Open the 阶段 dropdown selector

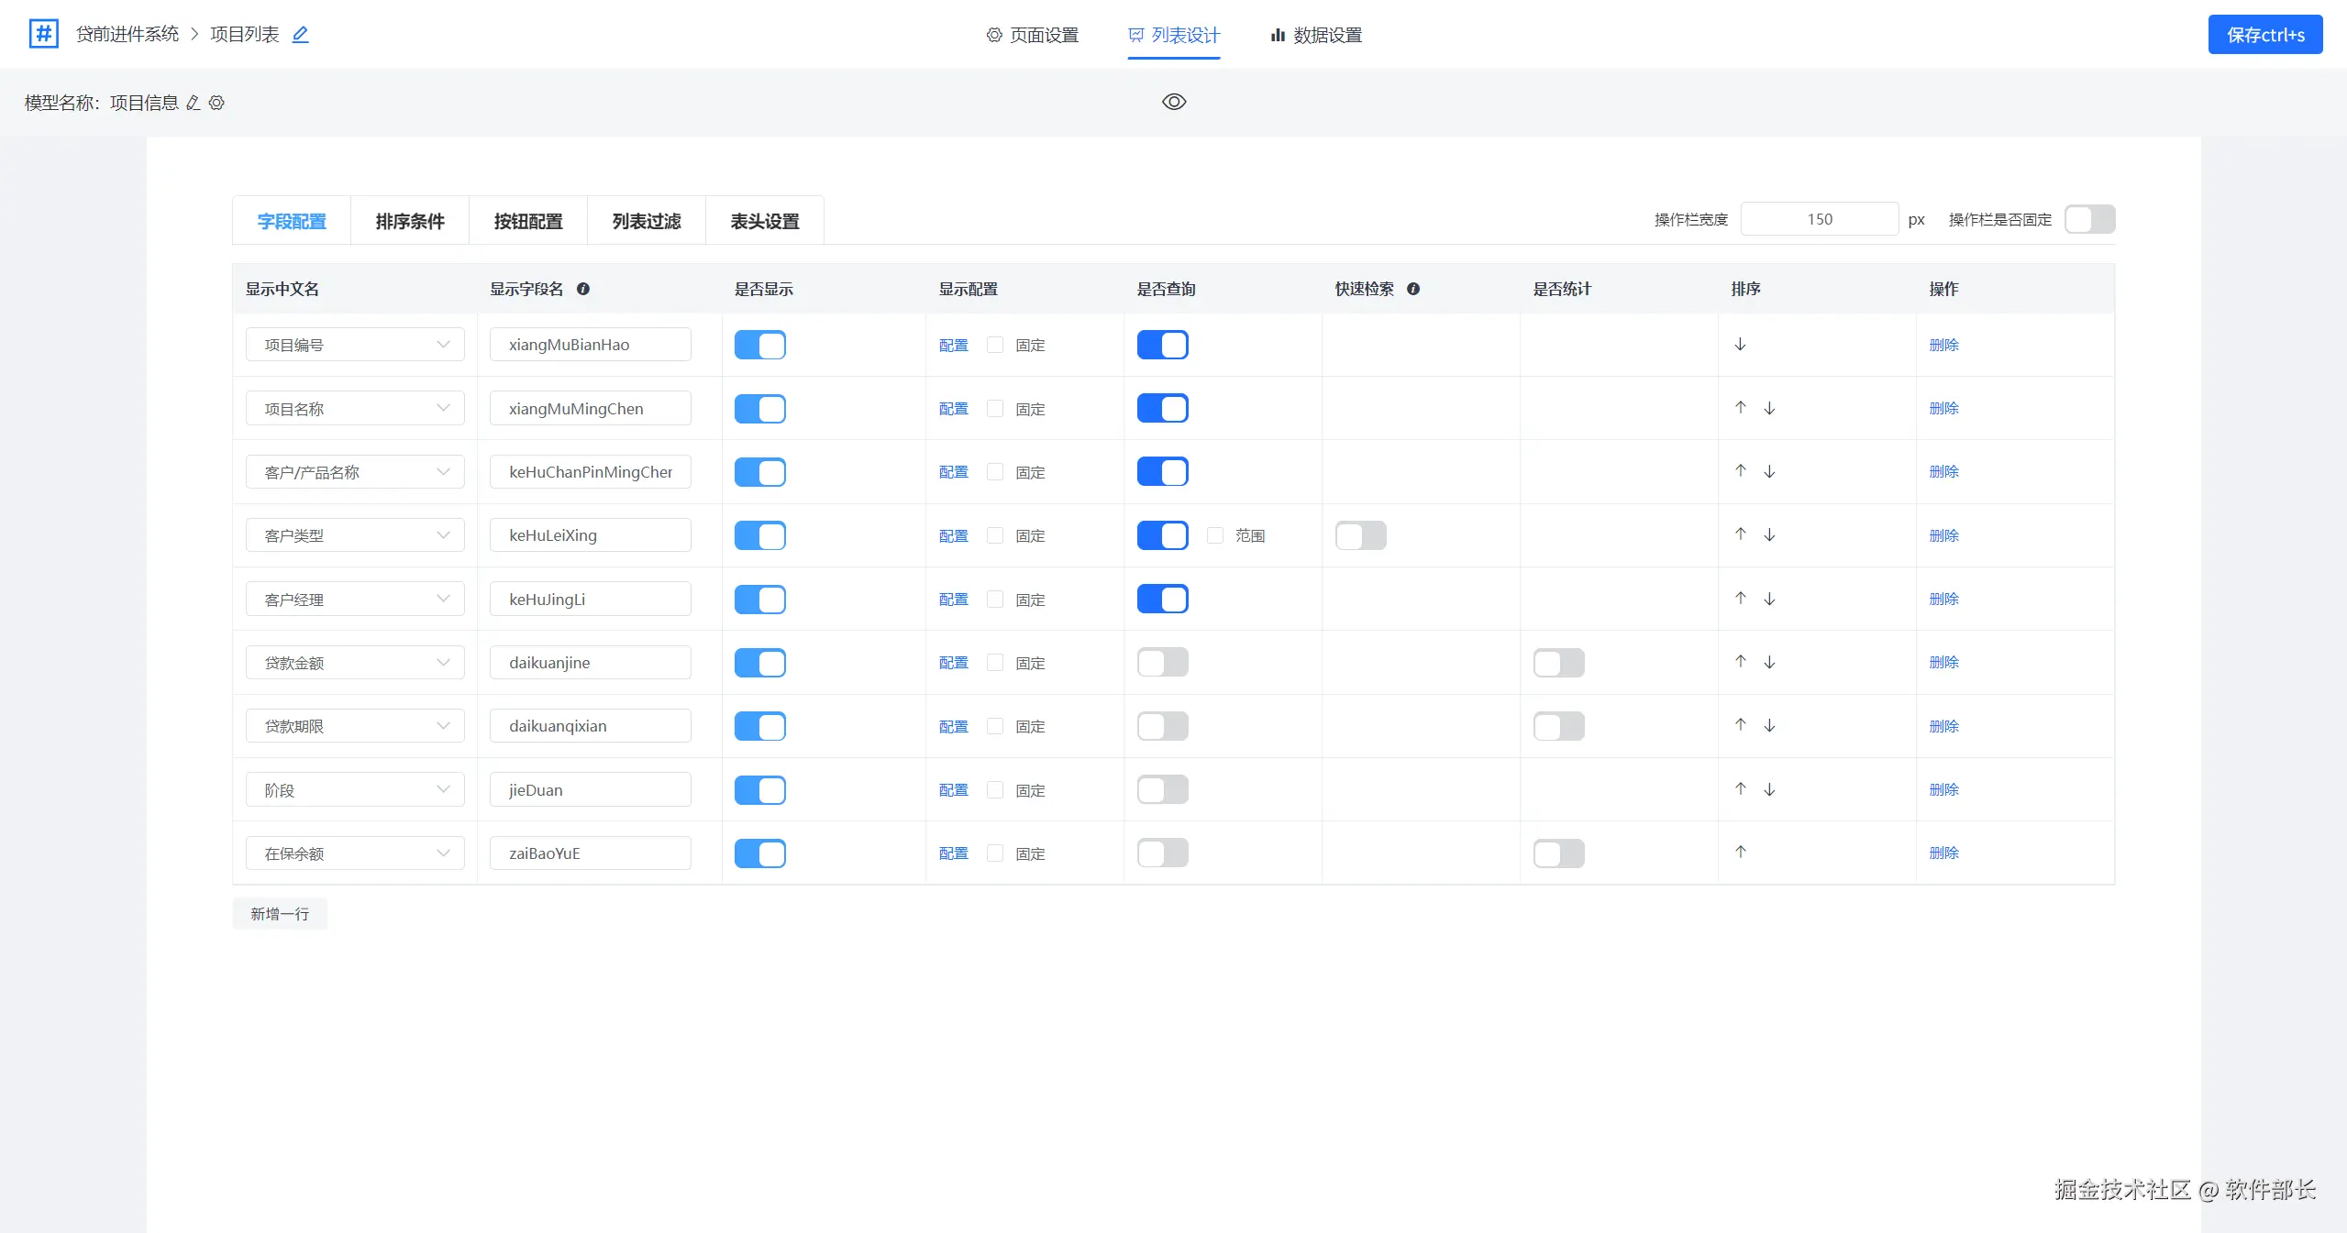point(355,790)
